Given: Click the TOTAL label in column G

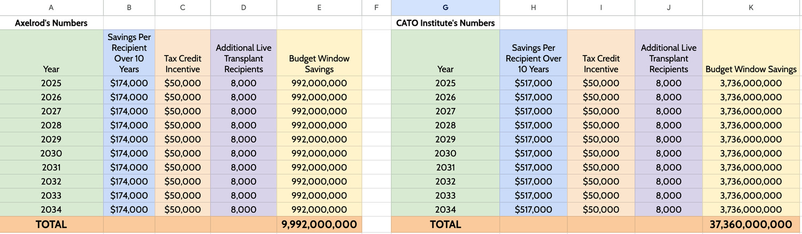Looking at the screenshot, I should 445,224.
